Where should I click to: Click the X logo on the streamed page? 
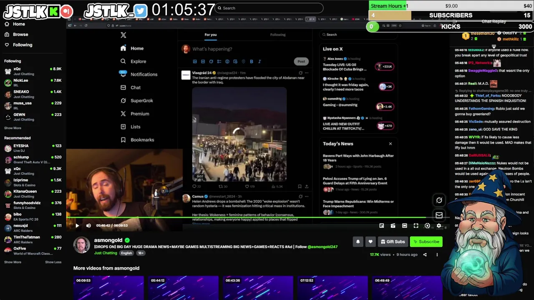click(123, 35)
